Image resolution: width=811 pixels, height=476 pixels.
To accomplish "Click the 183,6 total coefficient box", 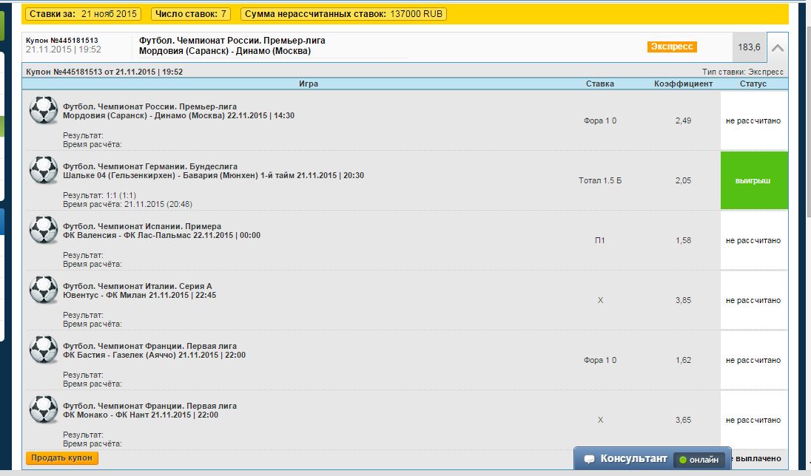I will click(x=749, y=47).
